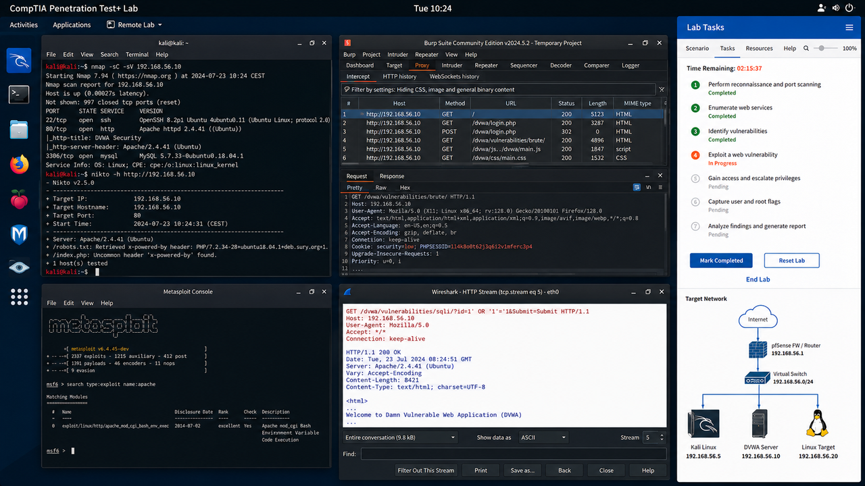This screenshot has width=865, height=486.
Task: Open Burp request options hamburger icon
Action: click(662, 187)
